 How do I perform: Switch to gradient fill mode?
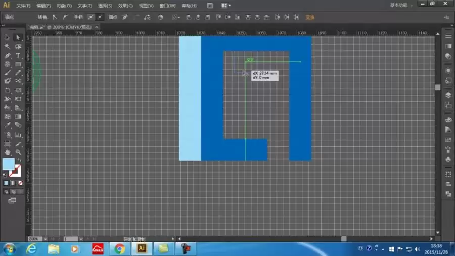[x=13, y=183]
